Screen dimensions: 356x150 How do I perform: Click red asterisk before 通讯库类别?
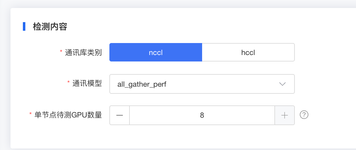coord(61,52)
